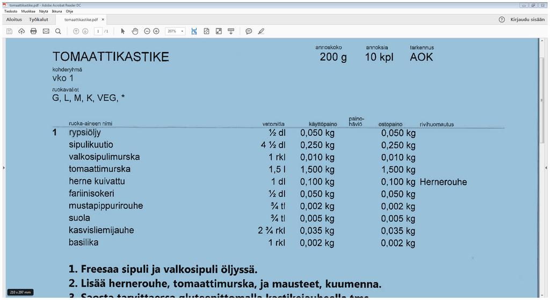Click the G, L, M, K, VEG diet text

click(x=89, y=98)
